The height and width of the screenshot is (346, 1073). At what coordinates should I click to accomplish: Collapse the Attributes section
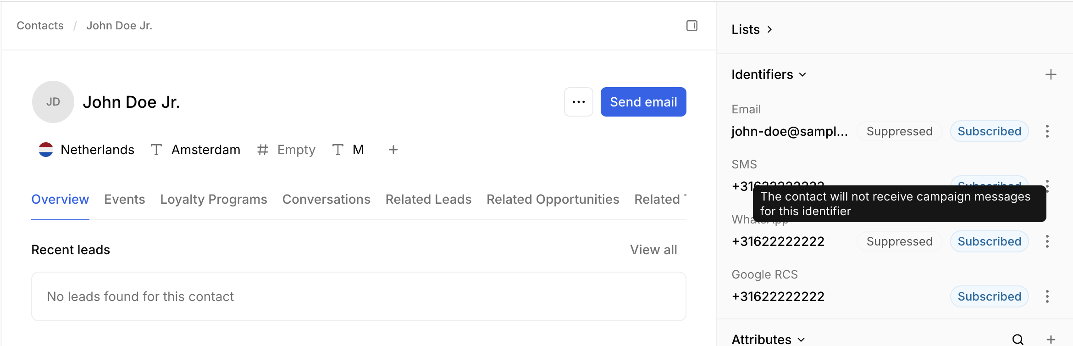pyautogui.click(x=768, y=340)
